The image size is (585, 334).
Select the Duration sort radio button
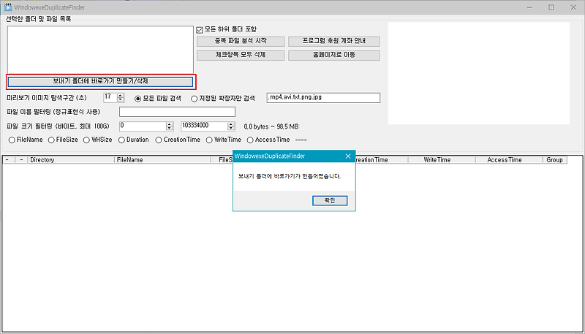pyautogui.click(x=121, y=140)
